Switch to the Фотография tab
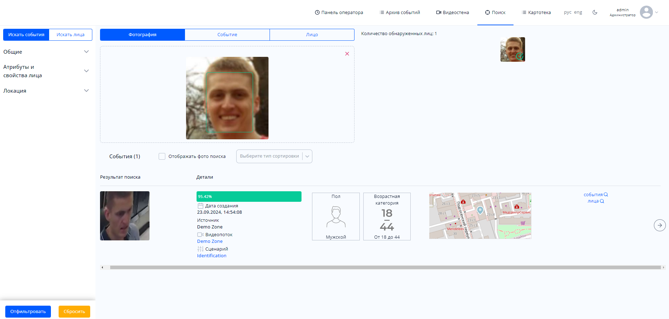The image size is (669, 319). [x=143, y=35]
